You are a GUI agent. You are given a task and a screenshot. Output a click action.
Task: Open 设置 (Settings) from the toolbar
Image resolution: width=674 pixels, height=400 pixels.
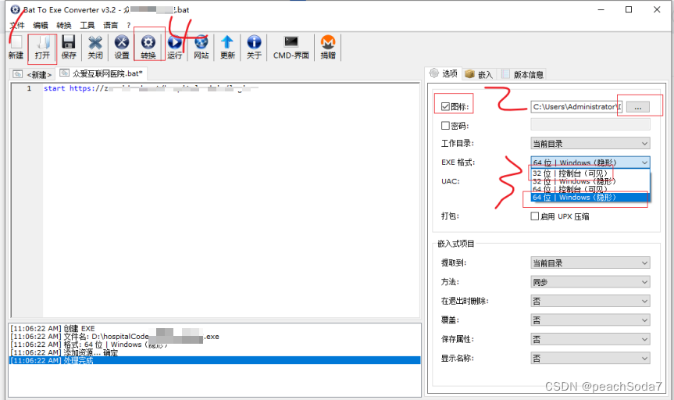coord(122,47)
